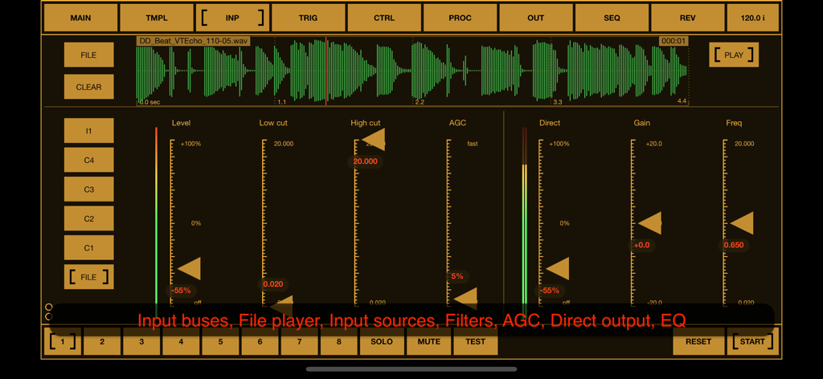This screenshot has height=379, width=823.
Task: Select the INP tab
Action: coord(232,18)
